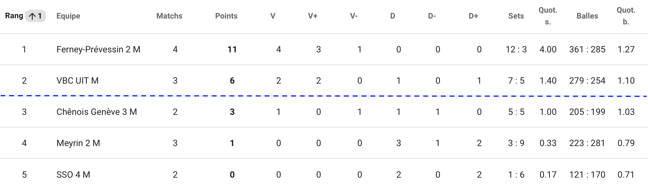Click Ferney-Prévessin's 11 points cell

(232, 49)
